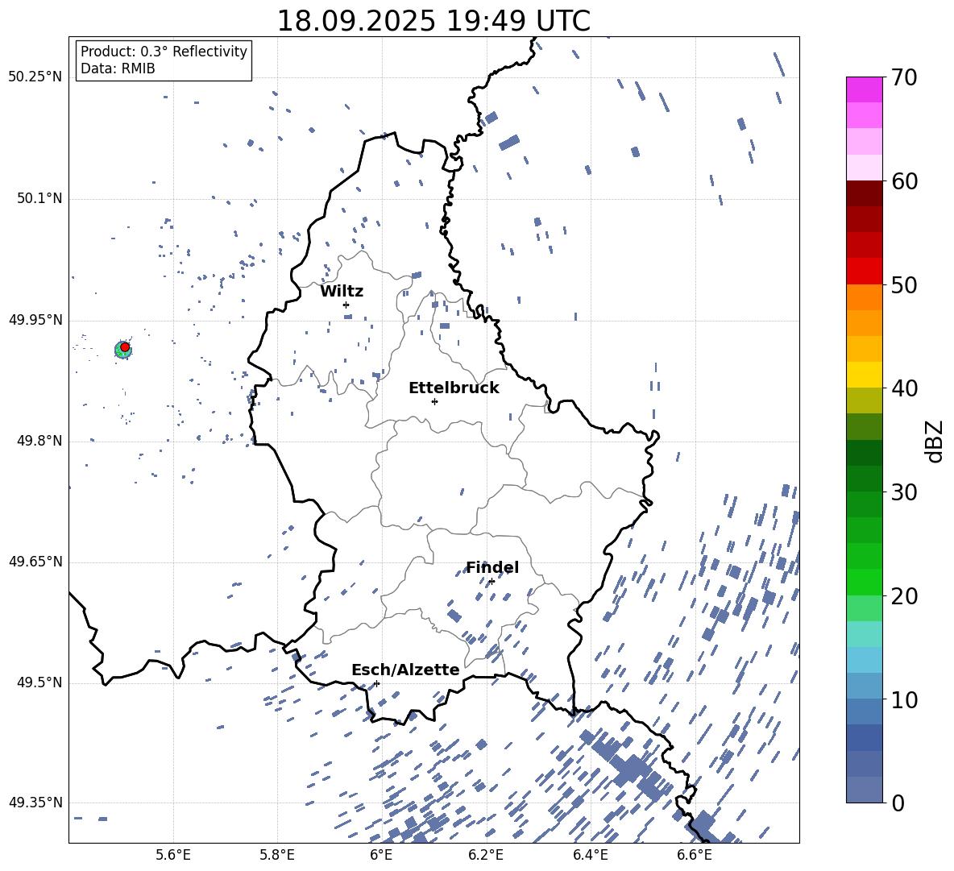Click latitude label 49.95°N

tap(35, 320)
